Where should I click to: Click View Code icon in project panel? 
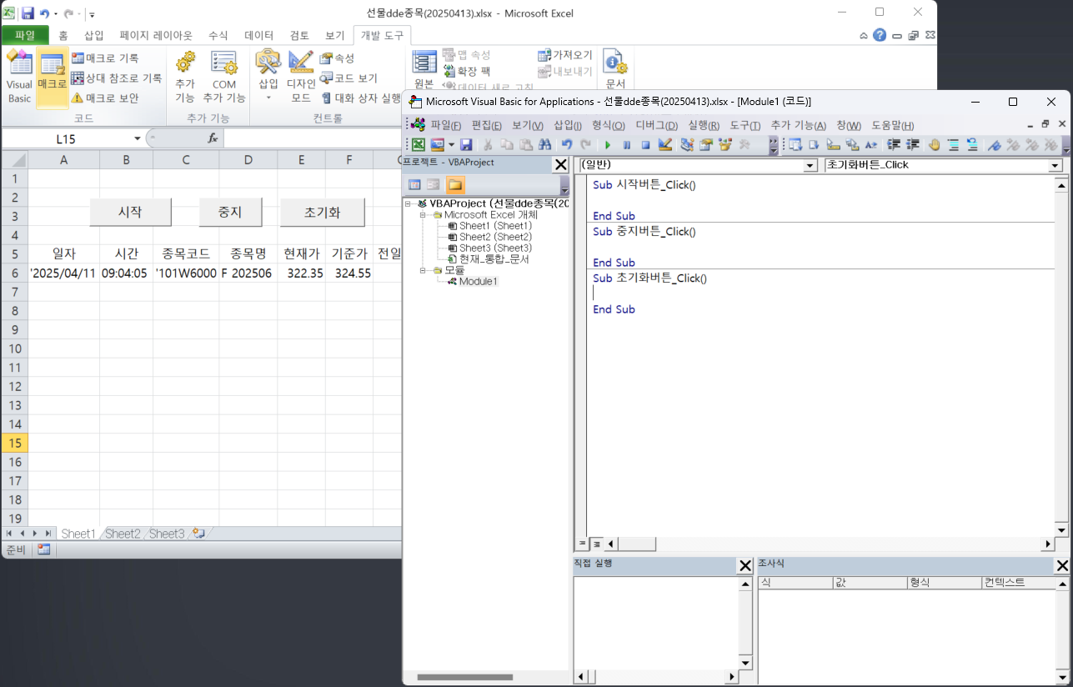click(414, 184)
